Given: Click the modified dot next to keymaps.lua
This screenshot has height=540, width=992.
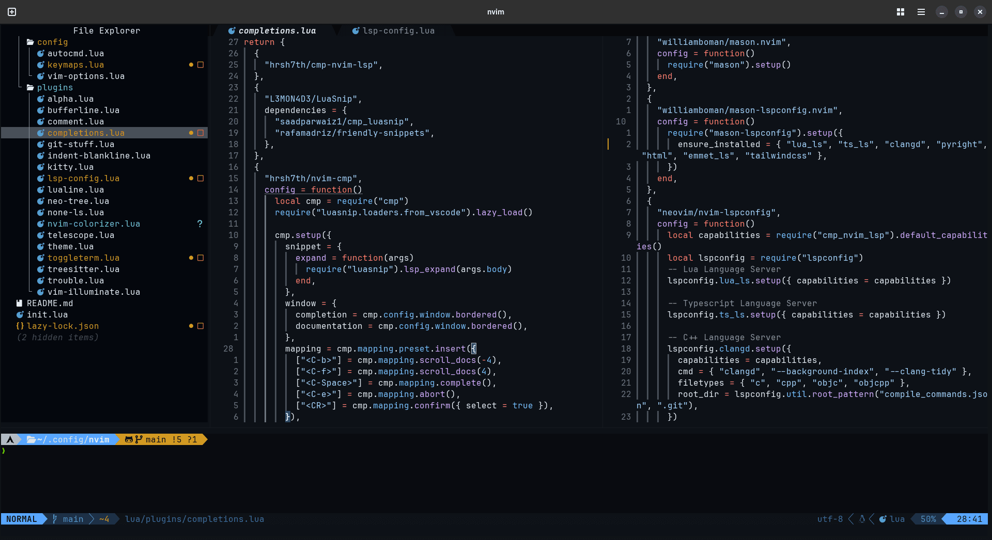Looking at the screenshot, I should (x=190, y=65).
